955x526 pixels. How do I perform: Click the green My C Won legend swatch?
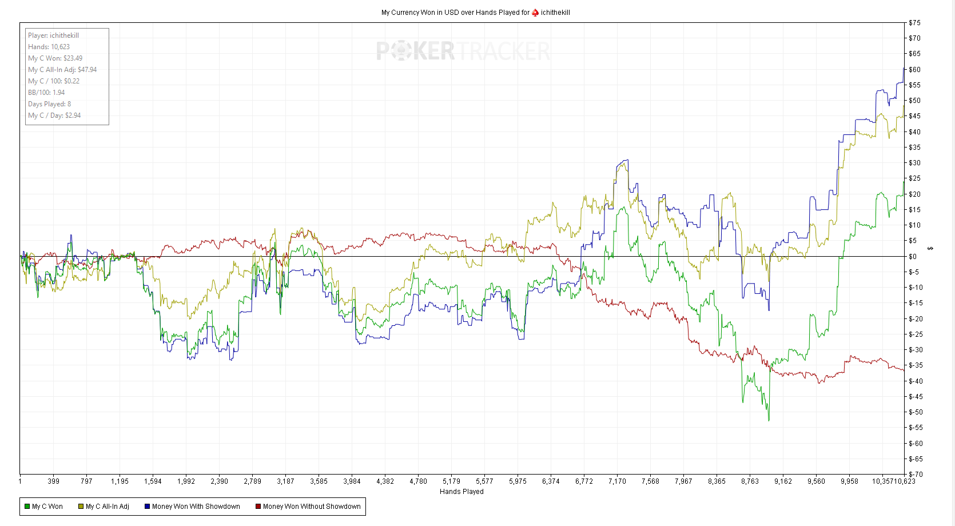(x=27, y=507)
